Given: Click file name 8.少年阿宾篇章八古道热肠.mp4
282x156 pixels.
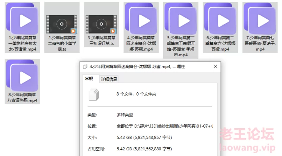Looking at the screenshot, I should [22, 97].
